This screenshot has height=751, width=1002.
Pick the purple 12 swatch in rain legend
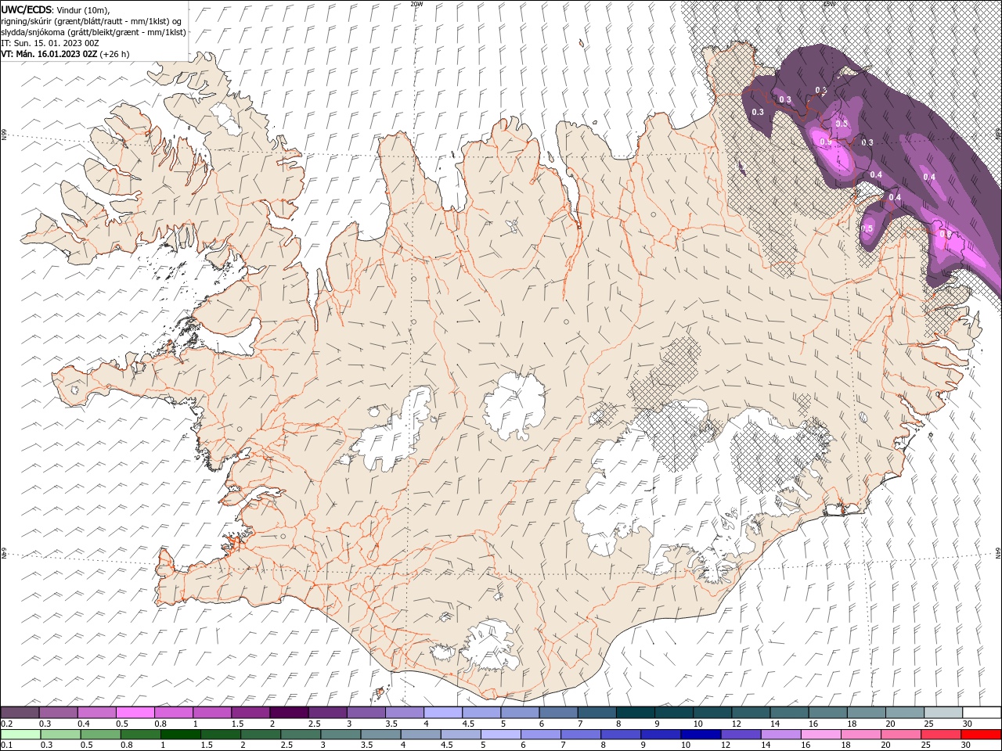[x=741, y=734]
